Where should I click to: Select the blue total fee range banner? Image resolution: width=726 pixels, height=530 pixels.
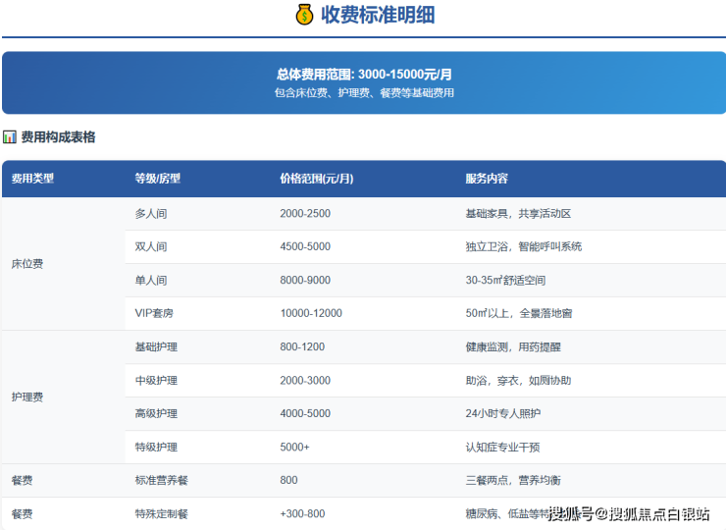click(363, 82)
